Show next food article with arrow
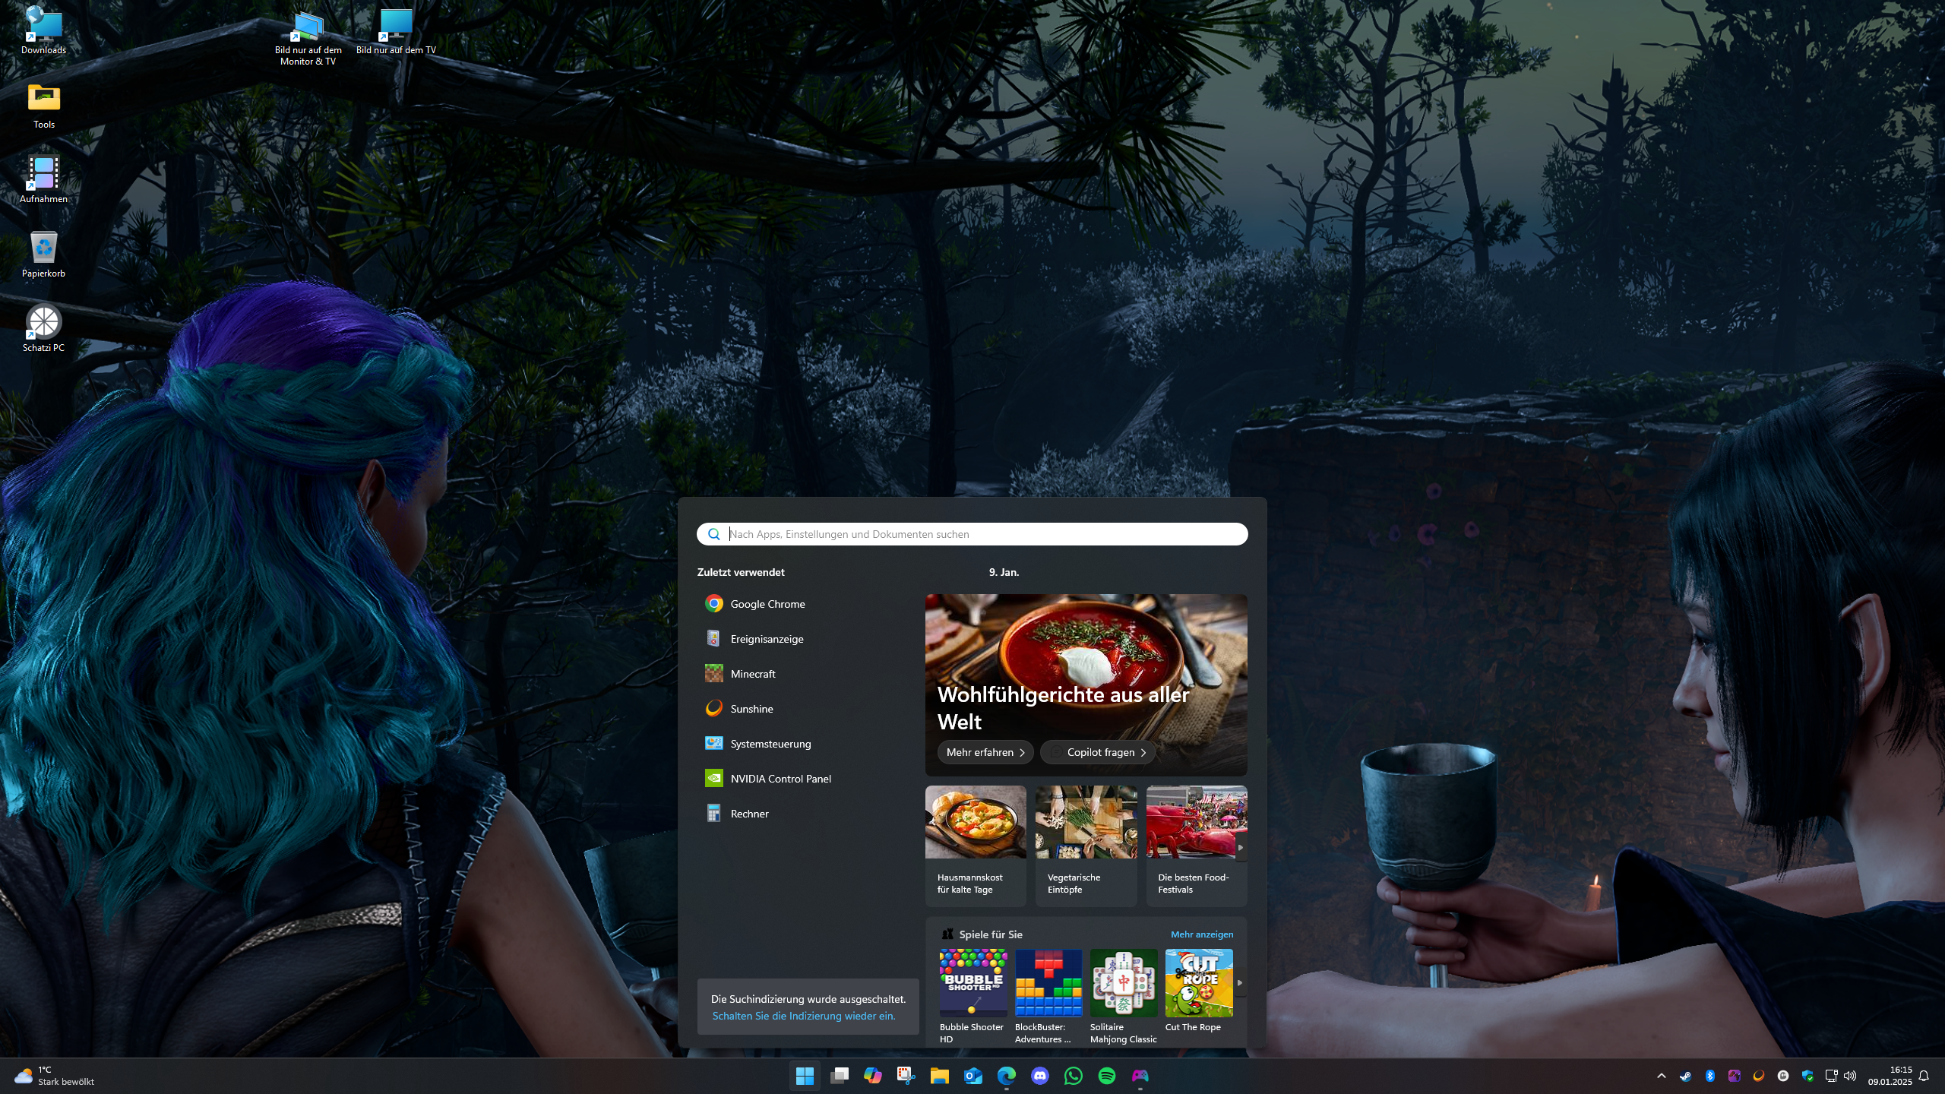Image resolution: width=1945 pixels, height=1094 pixels. [1240, 847]
